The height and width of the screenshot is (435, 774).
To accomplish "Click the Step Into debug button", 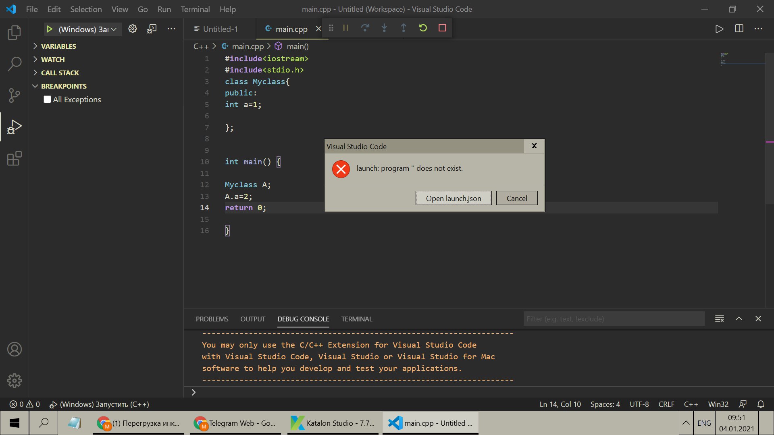I will tap(384, 28).
